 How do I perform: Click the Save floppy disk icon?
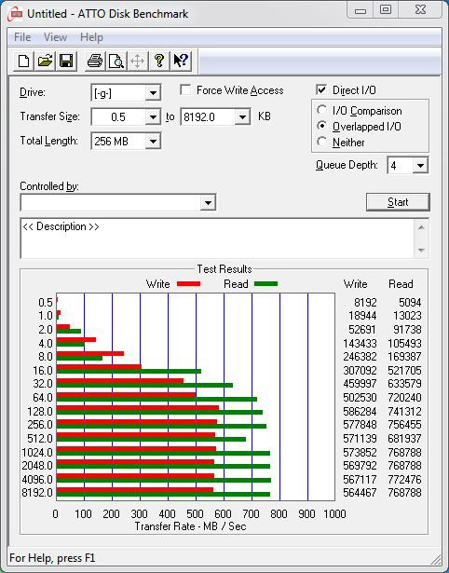pyautogui.click(x=66, y=61)
